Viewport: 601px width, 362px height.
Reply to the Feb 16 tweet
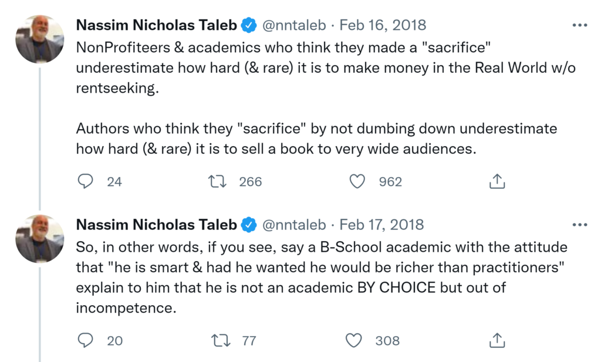tap(86, 182)
